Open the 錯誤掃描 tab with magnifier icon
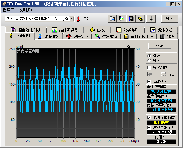 coord(106,37)
